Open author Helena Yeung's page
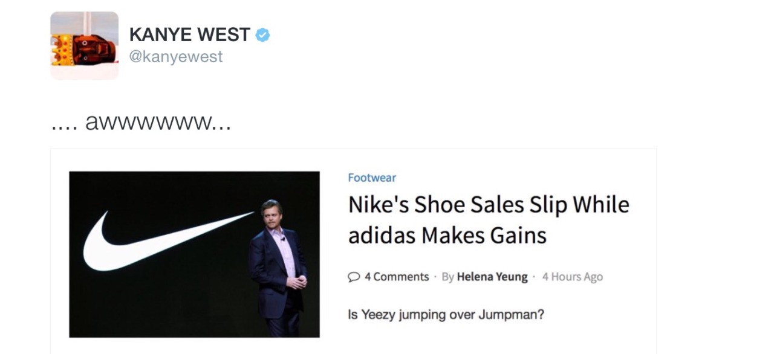This screenshot has height=354, width=774. pos(492,277)
